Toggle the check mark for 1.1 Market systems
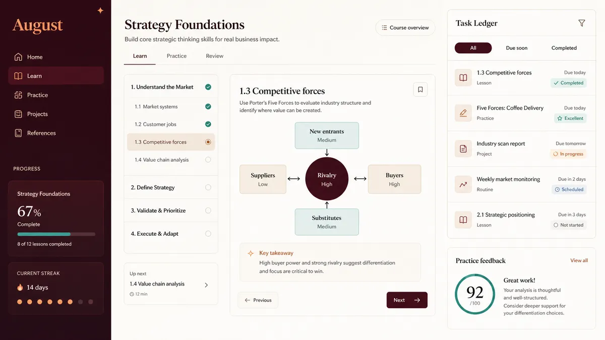The image size is (605, 340). pyautogui.click(x=208, y=107)
